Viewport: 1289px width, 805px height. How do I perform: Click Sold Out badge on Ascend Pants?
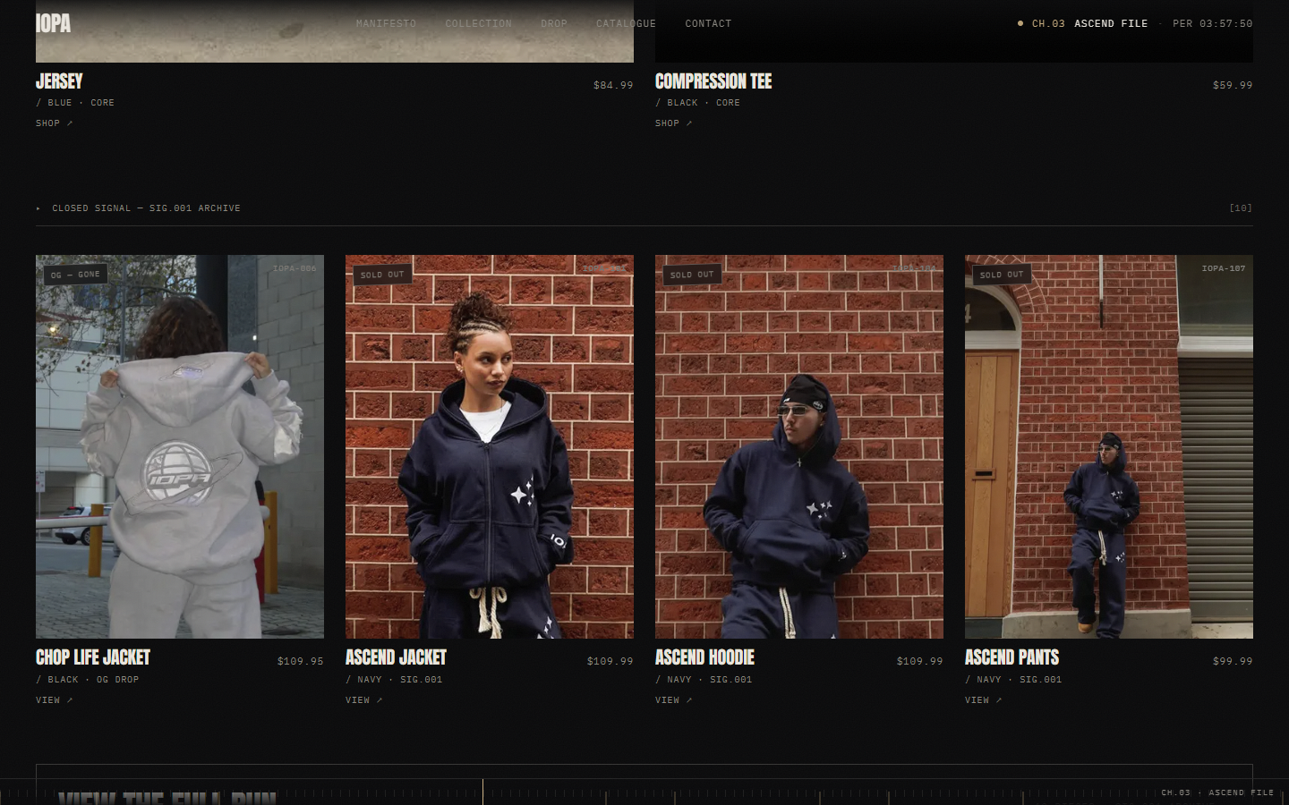[1002, 275]
